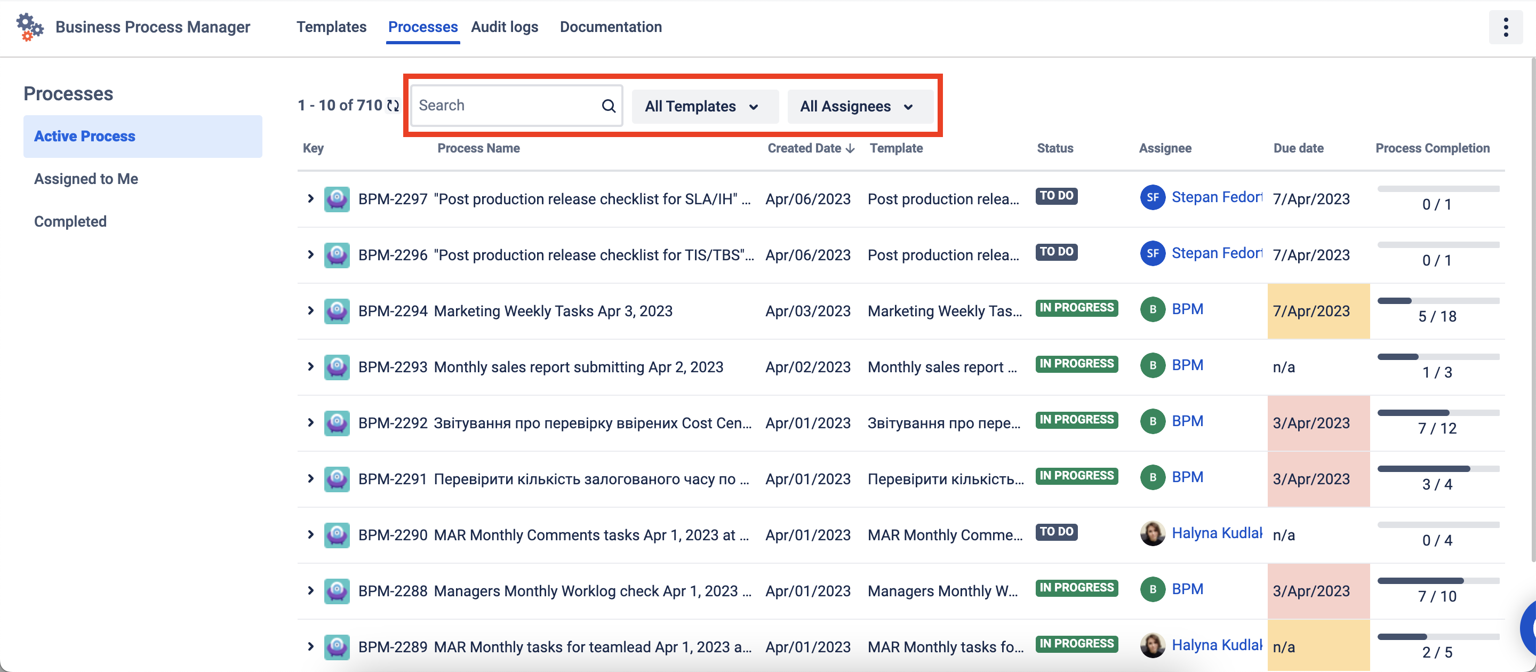The image size is (1536, 672).
Task: Click the process icon for BPM-2297
Action: tap(337, 198)
